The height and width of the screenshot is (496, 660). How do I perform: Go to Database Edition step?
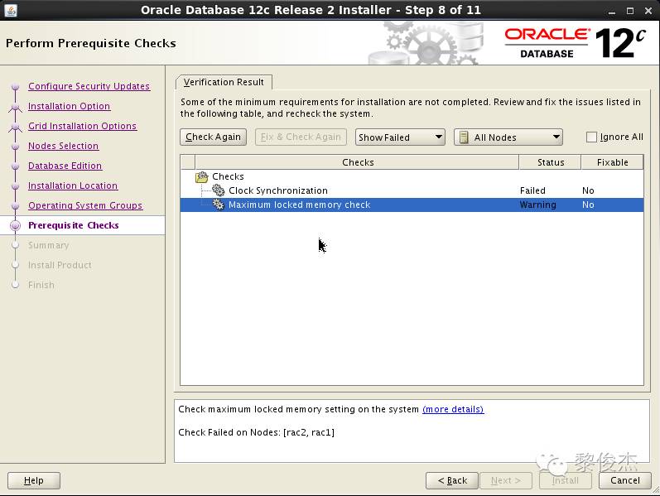(65, 166)
